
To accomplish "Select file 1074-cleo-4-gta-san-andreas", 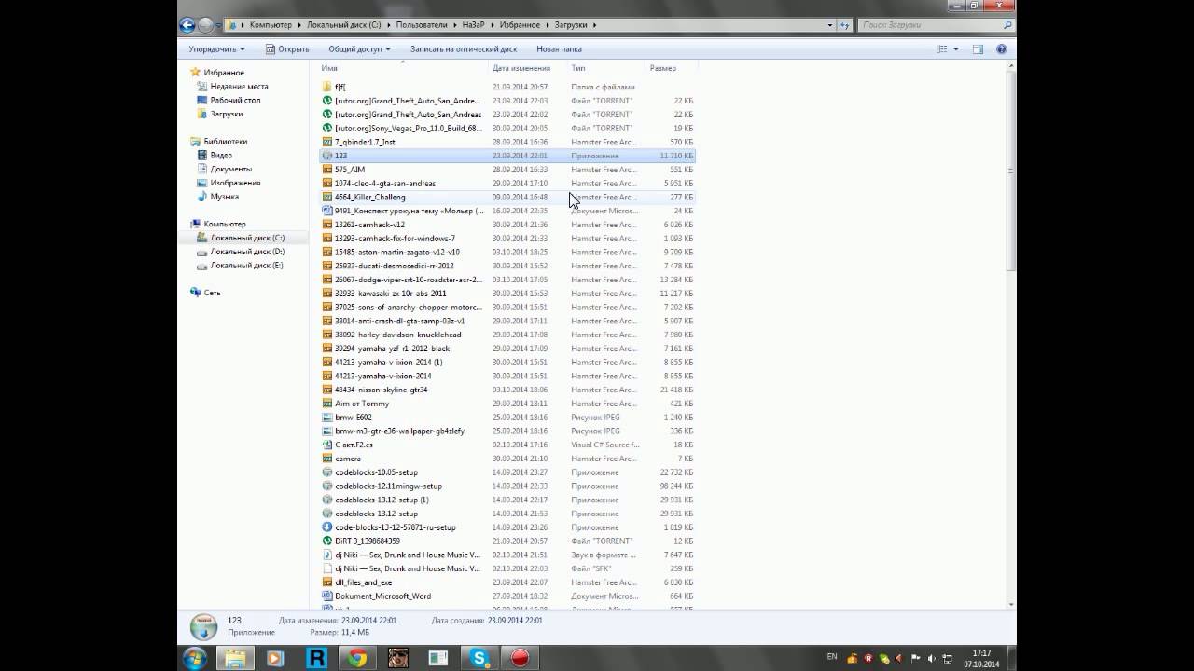I will 384,184.
